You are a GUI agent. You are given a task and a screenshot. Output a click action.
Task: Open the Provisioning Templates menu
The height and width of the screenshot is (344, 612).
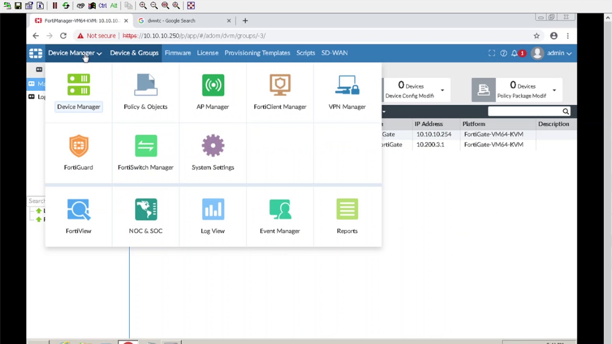[257, 53]
